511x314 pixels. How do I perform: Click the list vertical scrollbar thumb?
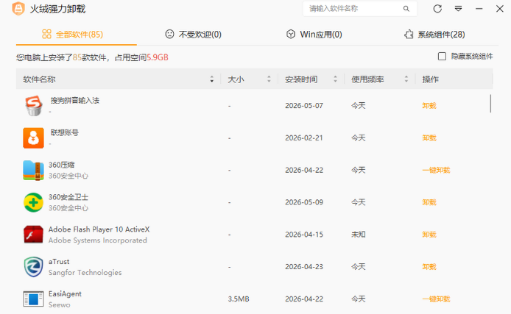pyautogui.click(x=490, y=104)
